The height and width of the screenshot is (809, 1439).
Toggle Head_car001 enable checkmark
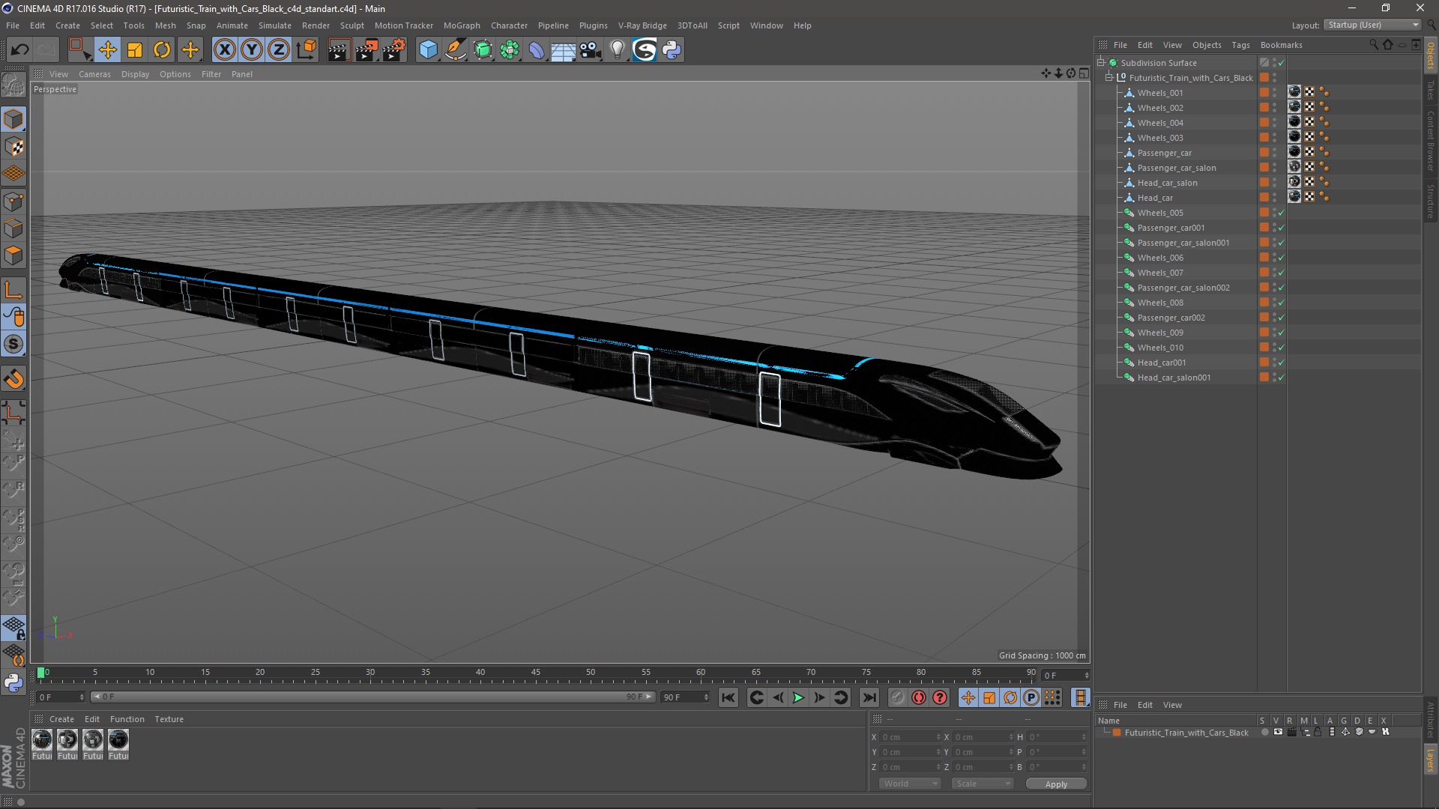point(1282,363)
